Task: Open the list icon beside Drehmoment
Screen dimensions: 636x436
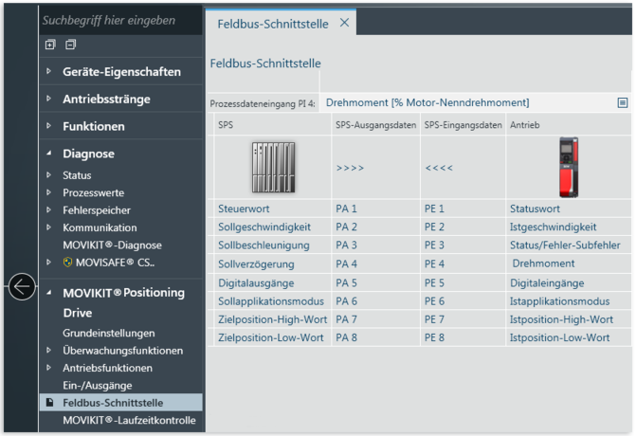Action: [623, 102]
